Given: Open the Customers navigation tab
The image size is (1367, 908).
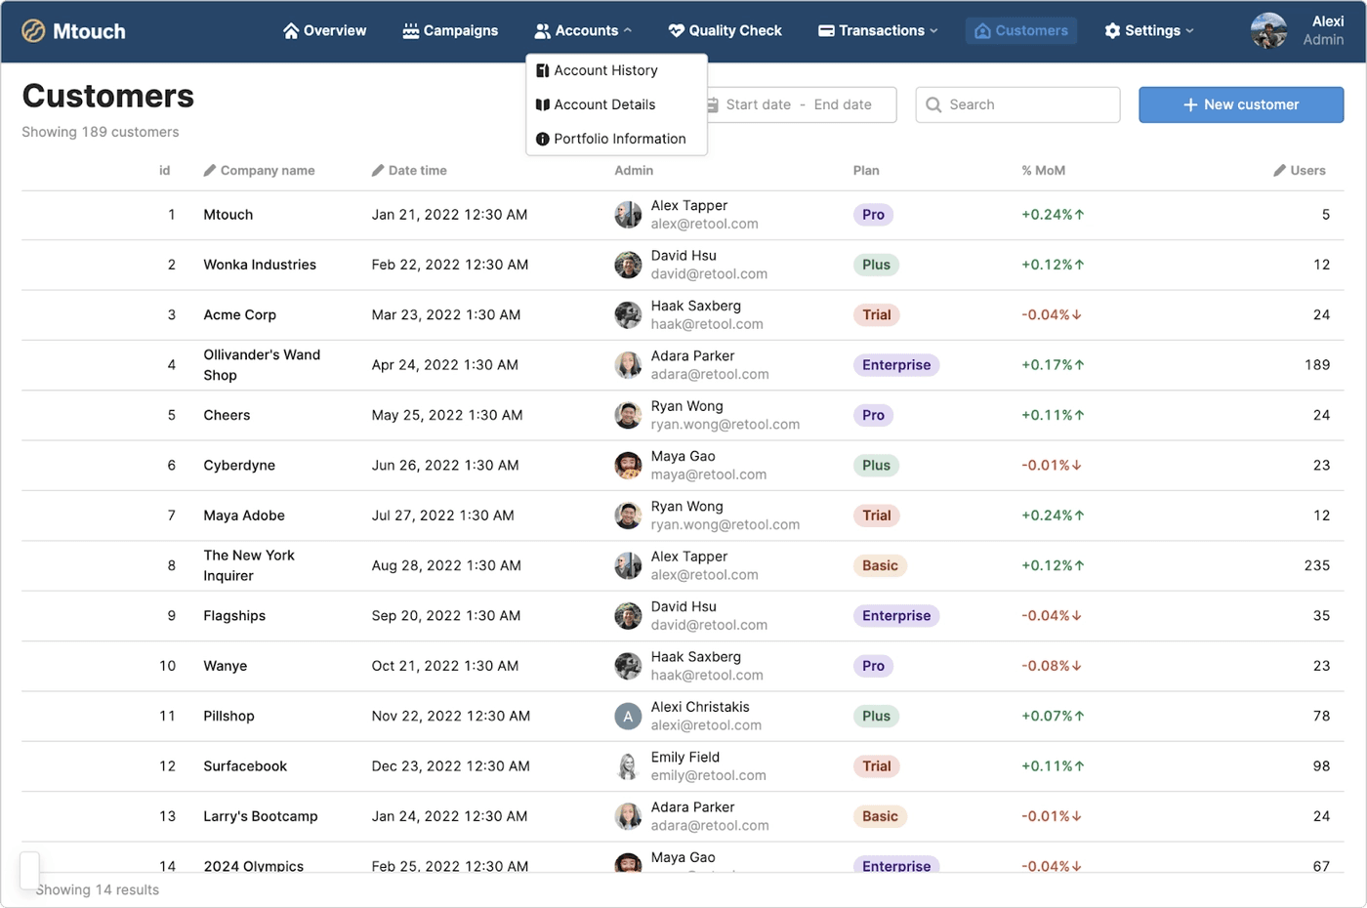Looking at the screenshot, I should pyautogui.click(x=1021, y=31).
